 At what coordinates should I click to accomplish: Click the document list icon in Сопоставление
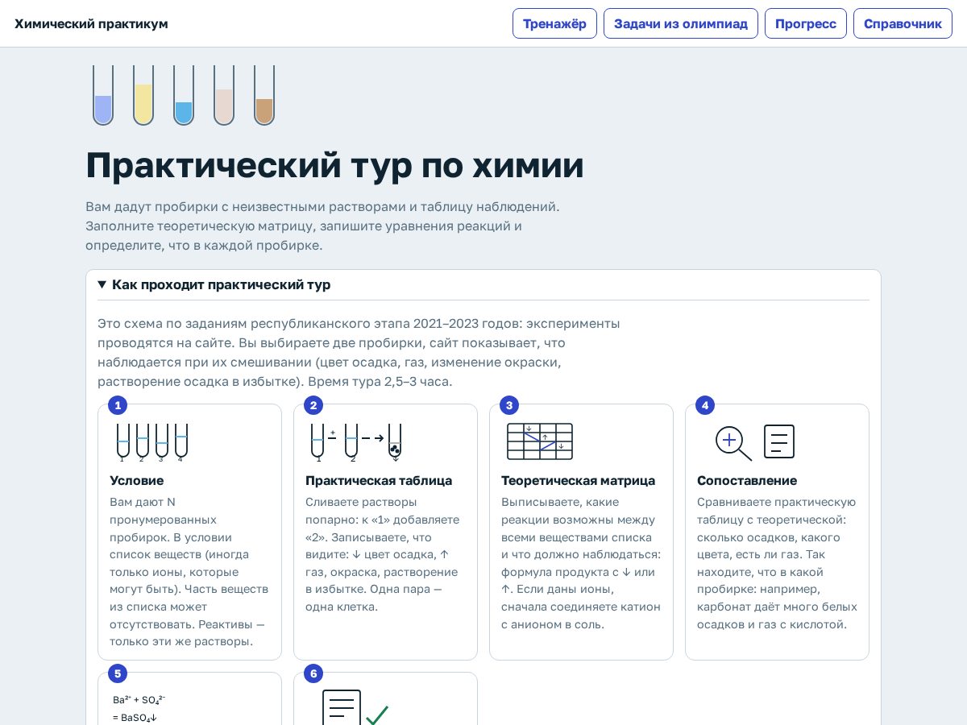[779, 441]
